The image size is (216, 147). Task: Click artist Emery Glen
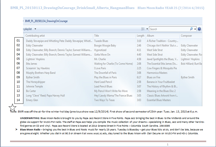point(32,100)
